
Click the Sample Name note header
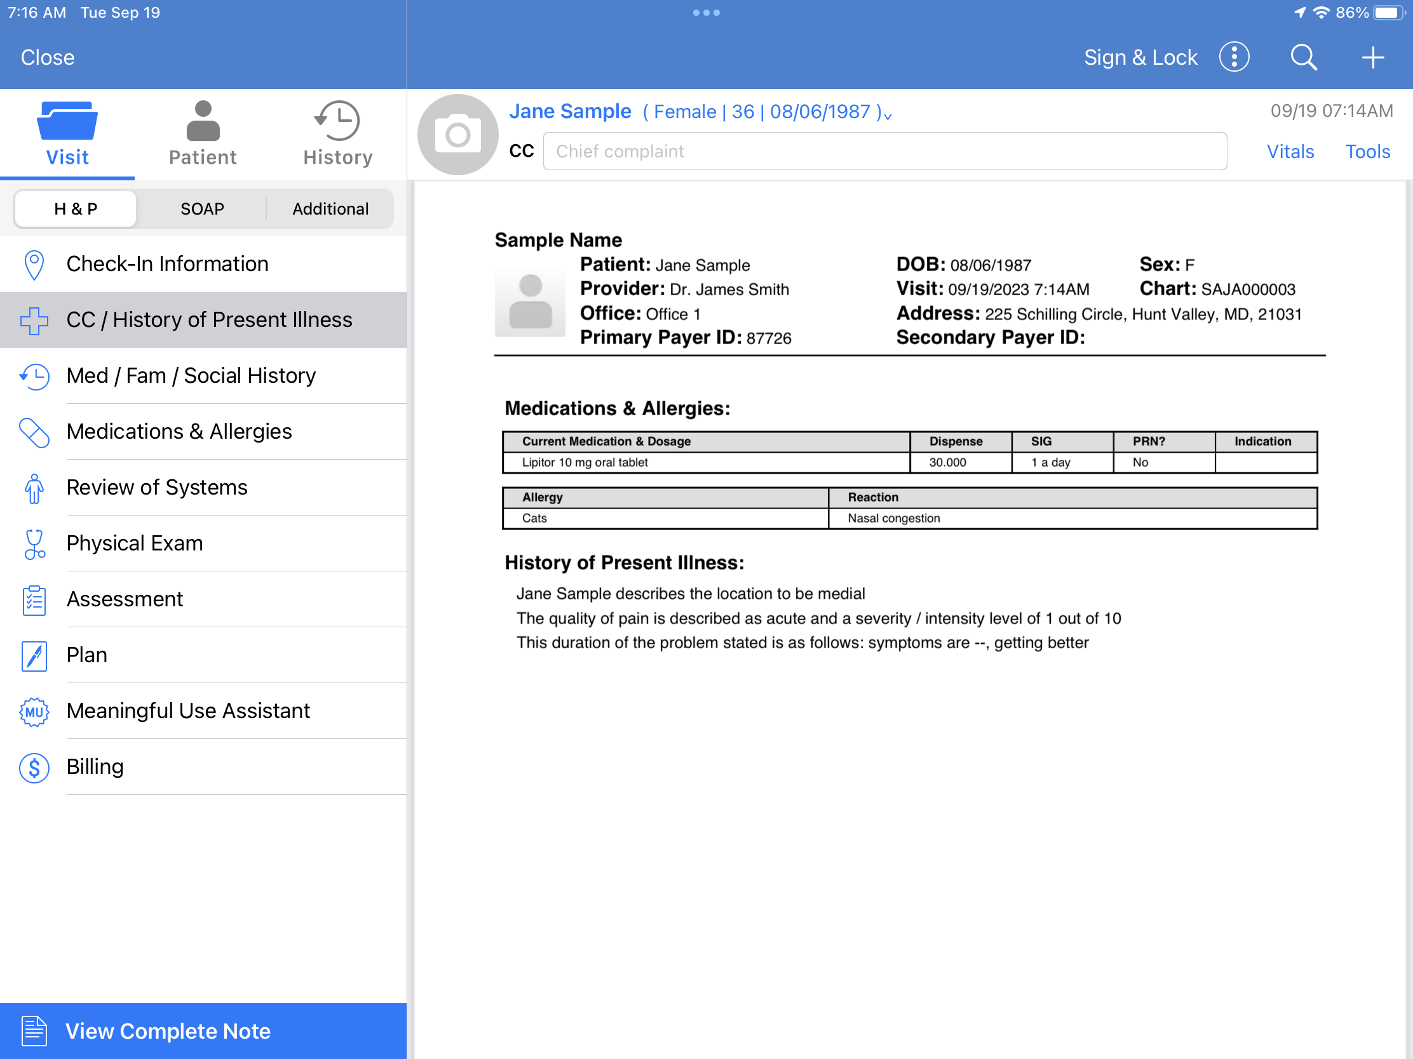(558, 241)
